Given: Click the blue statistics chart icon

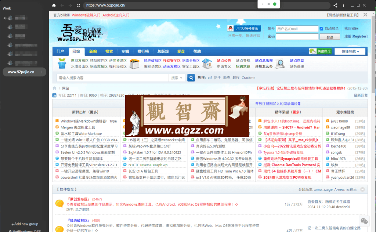Looking at the screenshot, I should click(x=54, y=95).
